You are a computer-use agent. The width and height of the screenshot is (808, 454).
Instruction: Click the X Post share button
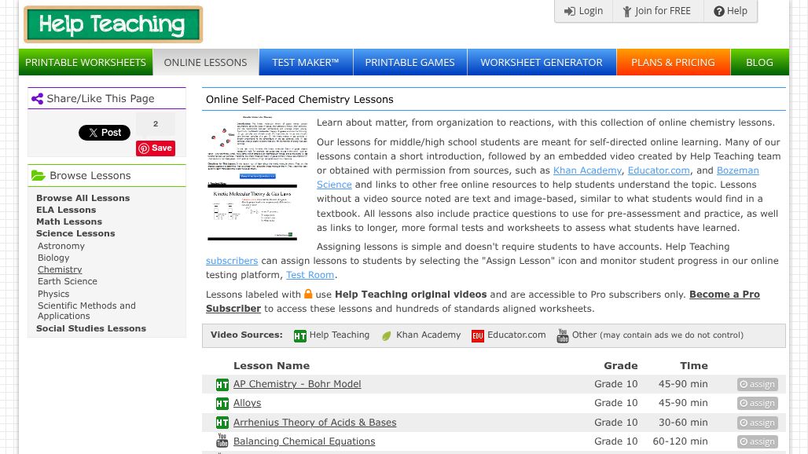point(105,133)
